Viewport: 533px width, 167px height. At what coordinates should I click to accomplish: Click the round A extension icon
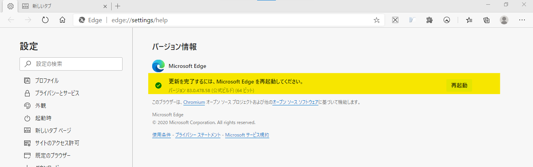[447, 20]
